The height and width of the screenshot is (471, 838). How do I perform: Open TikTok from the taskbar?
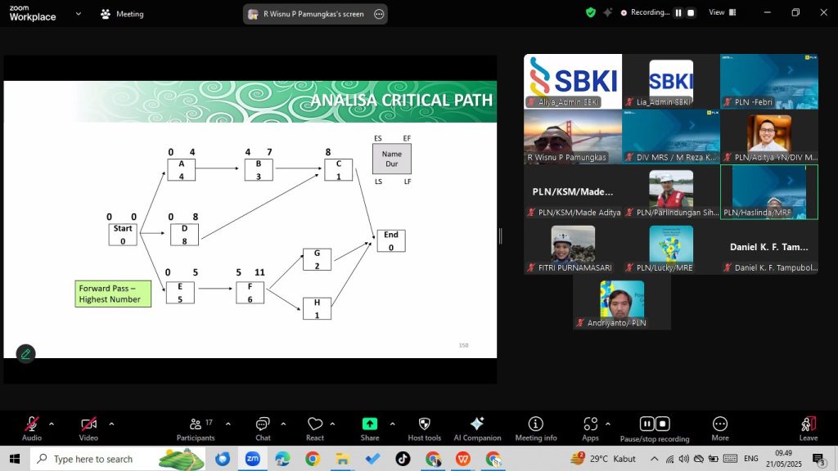[x=403, y=459]
